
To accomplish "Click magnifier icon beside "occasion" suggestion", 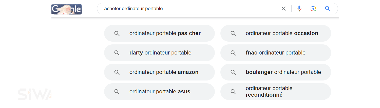I will tap(233, 33).
